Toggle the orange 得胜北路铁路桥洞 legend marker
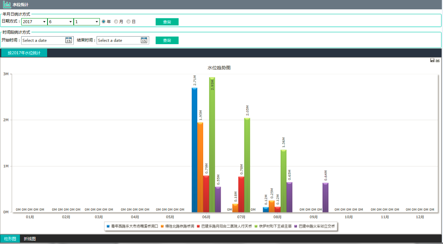The height and width of the screenshot is (244, 443). click(162, 226)
